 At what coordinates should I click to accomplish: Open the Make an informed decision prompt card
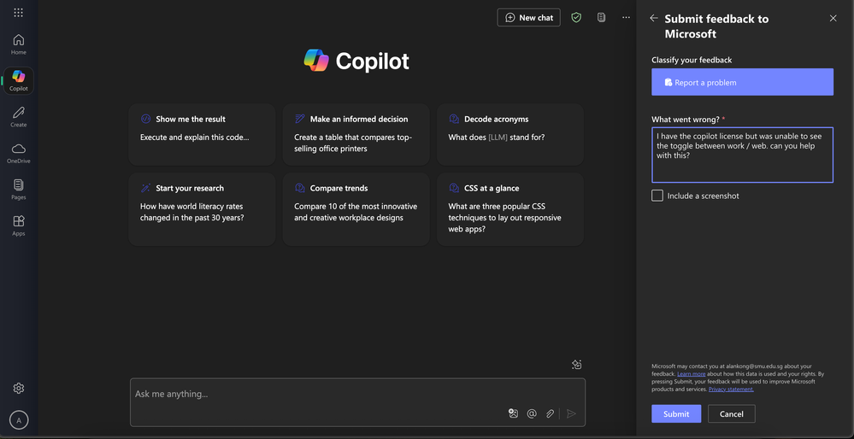point(356,134)
